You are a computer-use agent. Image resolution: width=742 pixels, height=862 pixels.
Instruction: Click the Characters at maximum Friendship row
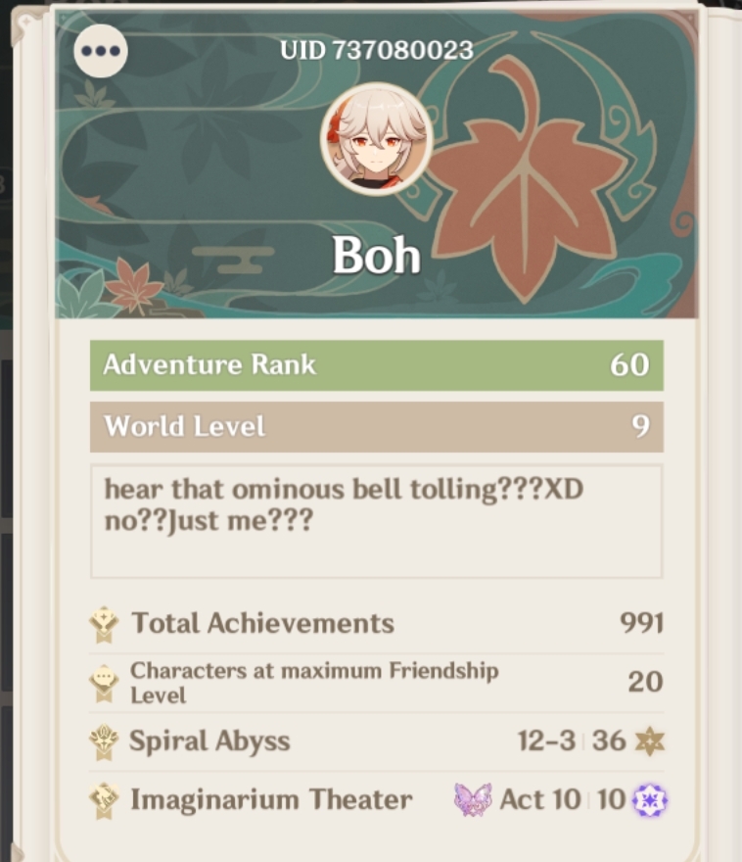pos(377,683)
